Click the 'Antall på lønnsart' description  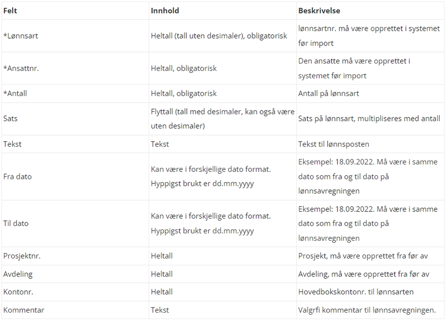point(329,93)
